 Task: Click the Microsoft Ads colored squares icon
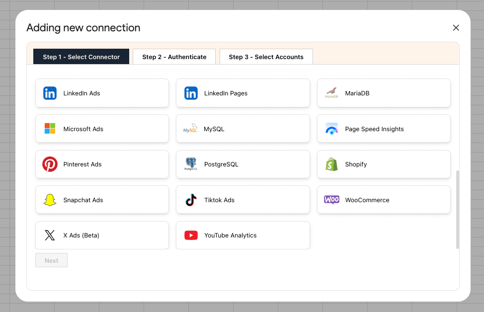click(50, 129)
